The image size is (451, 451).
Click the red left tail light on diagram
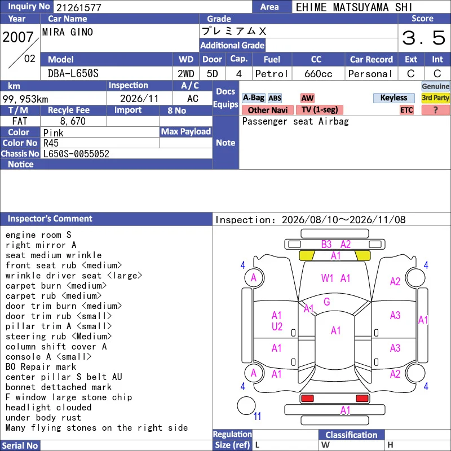click(x=307, y=398)
